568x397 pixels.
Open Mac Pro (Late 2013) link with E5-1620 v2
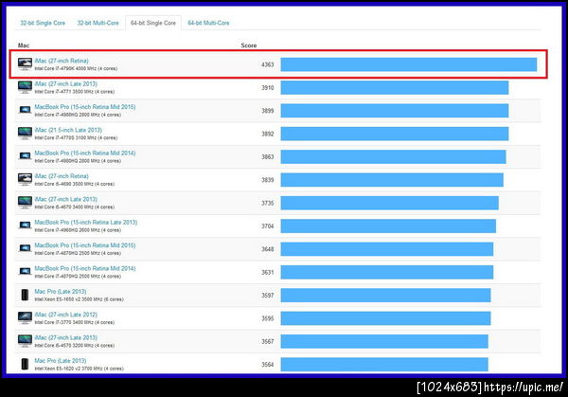click(x=61, y=361)
